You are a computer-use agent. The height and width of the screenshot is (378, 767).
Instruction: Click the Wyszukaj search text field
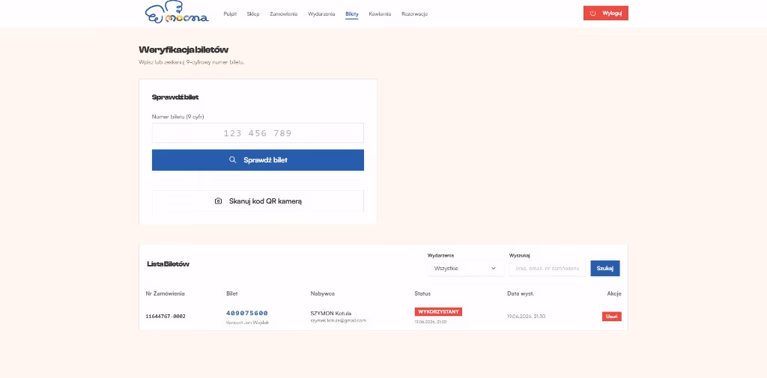[547, 269]
